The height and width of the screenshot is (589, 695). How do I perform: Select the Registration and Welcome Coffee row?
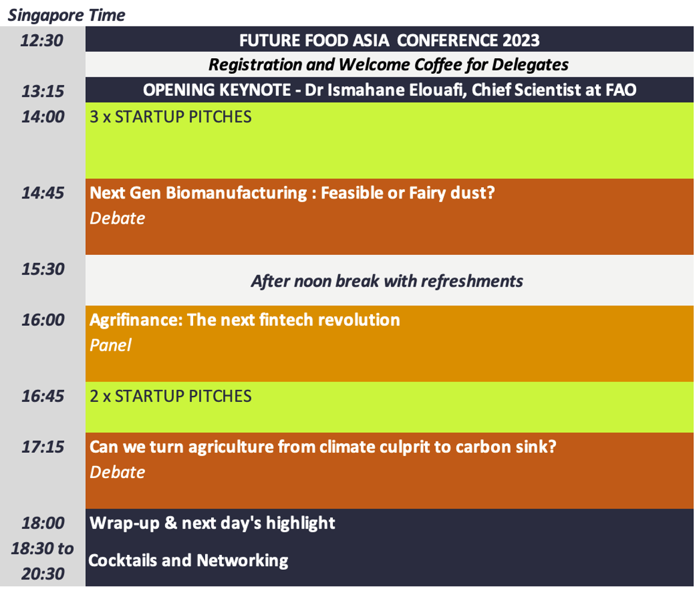click(389, 65)
